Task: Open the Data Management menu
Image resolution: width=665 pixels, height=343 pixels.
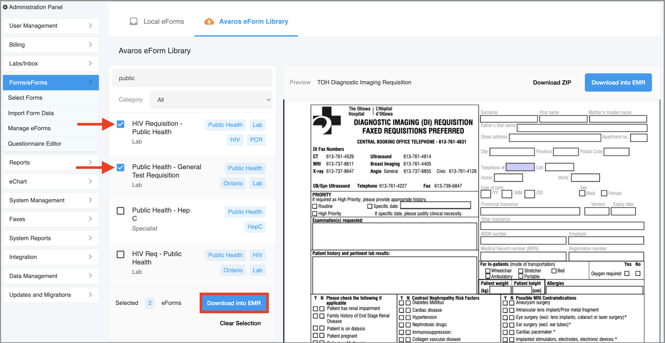Action: tap(51, 276)
